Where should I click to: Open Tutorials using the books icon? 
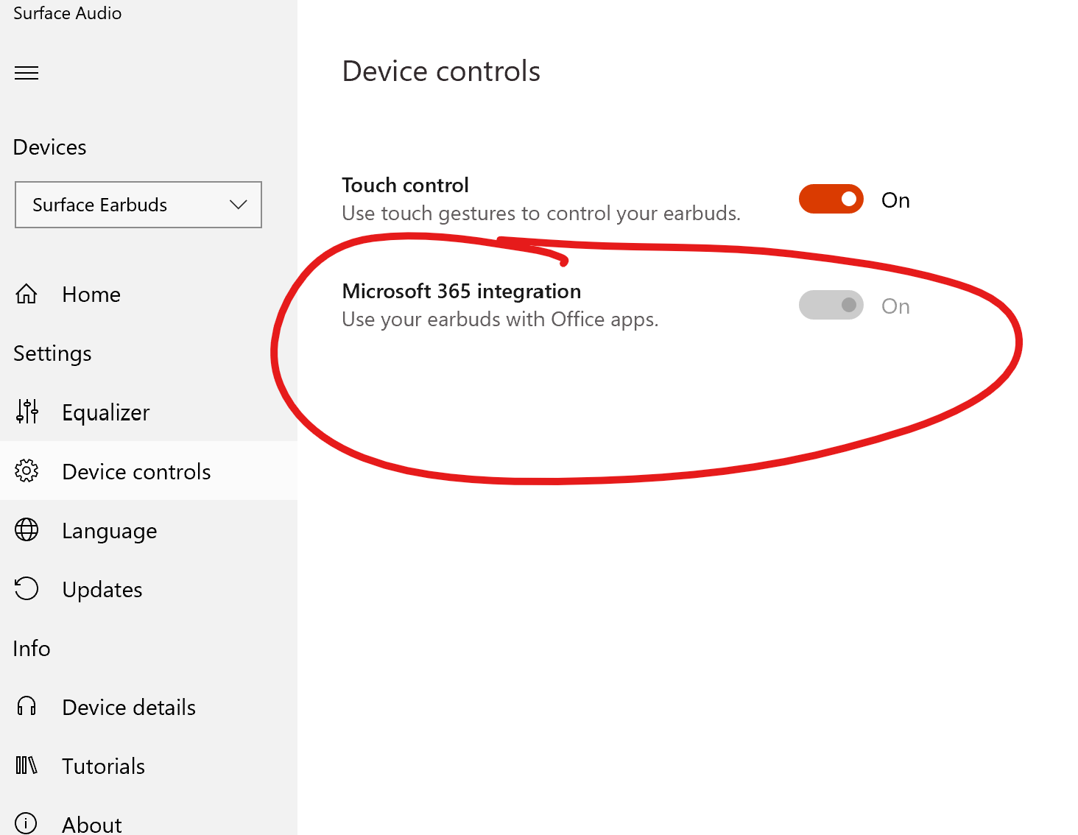tap(27, 765)
